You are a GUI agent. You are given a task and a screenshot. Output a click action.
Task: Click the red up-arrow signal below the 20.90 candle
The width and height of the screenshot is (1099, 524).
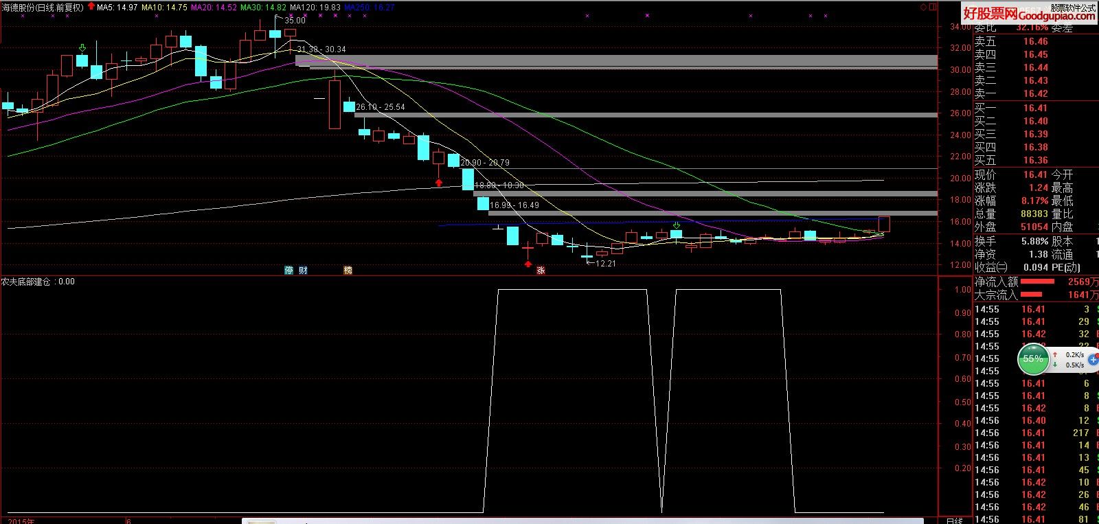pos(439,183)
